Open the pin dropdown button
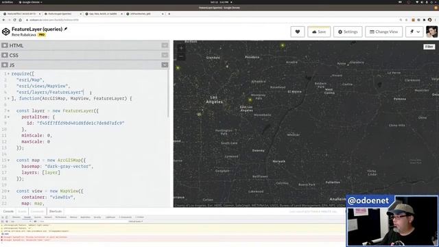 (x=414, y=32)
